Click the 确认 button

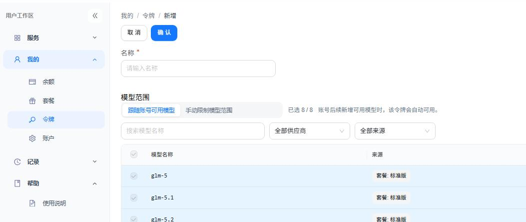click(x=164, y=33)
